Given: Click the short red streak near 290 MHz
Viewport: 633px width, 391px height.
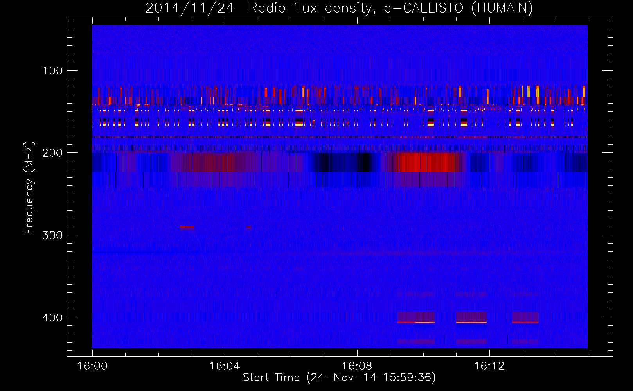Looking at the screenshot, I should tap(187, 227).
